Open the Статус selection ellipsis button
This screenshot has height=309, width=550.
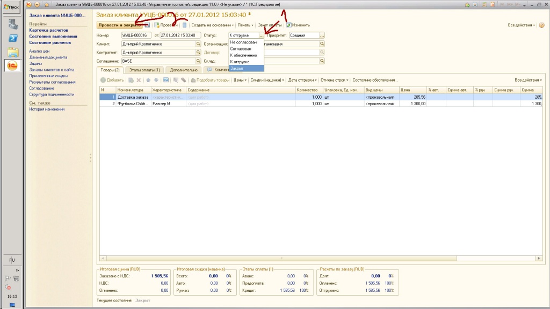(x=262, y=35)
